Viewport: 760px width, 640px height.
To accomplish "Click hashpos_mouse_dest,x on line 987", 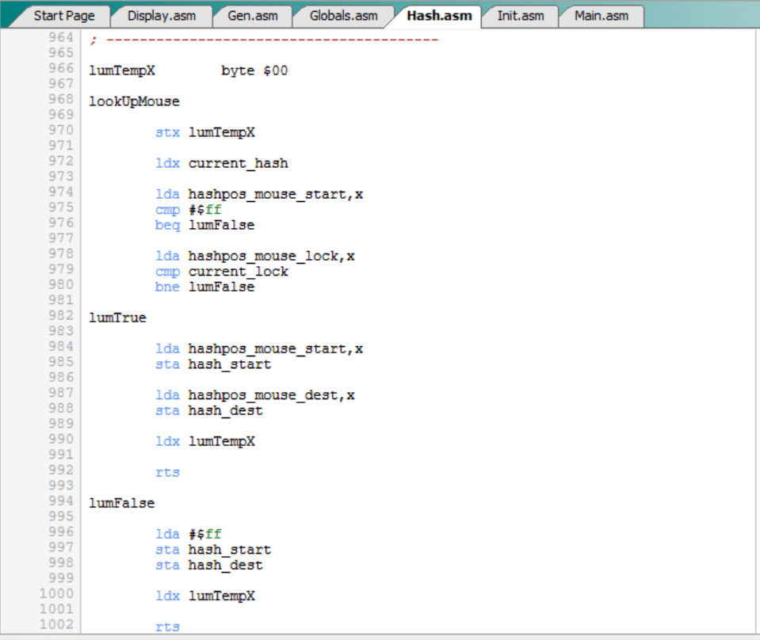I will (271, 395).
